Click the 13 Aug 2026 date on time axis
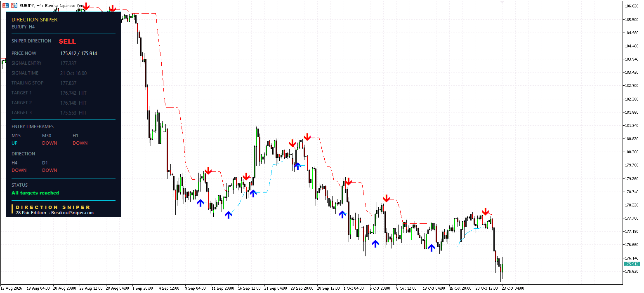 (12, 288)
